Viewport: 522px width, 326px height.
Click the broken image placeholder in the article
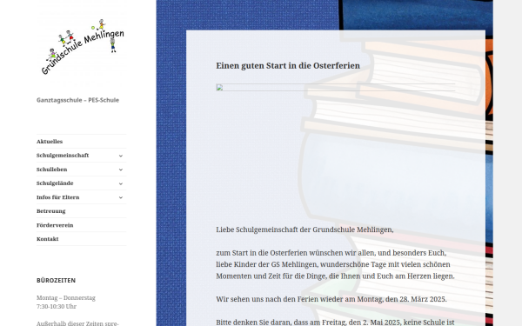coord(336,88)
